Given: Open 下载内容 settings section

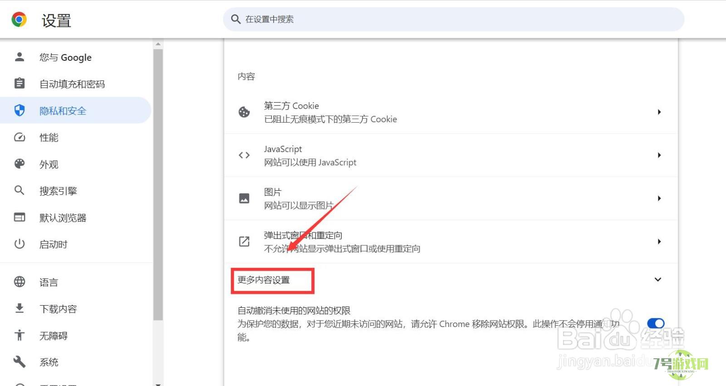Looking at the screenshot, I should pos(75,309).
